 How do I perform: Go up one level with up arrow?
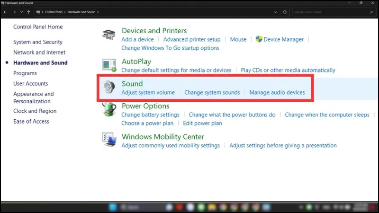[30, 12]
